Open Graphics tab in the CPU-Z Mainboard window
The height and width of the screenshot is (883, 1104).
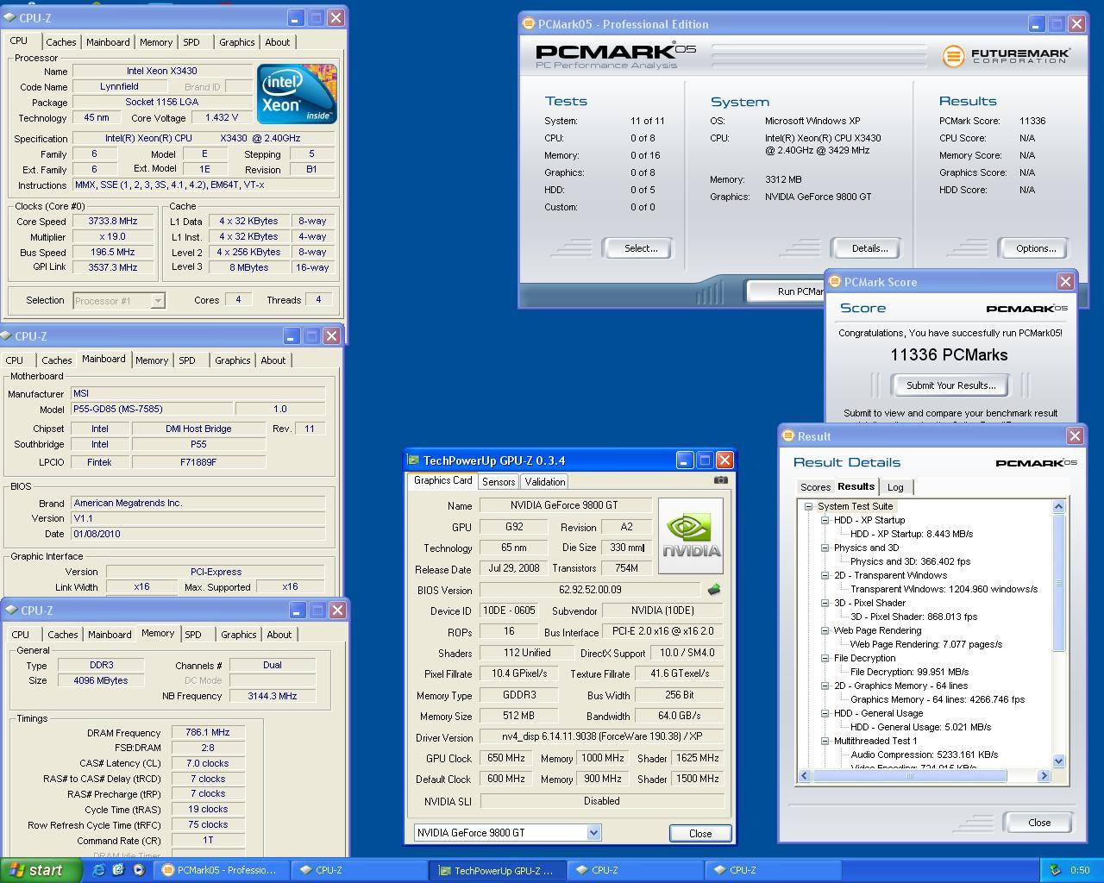coord(233,360)
